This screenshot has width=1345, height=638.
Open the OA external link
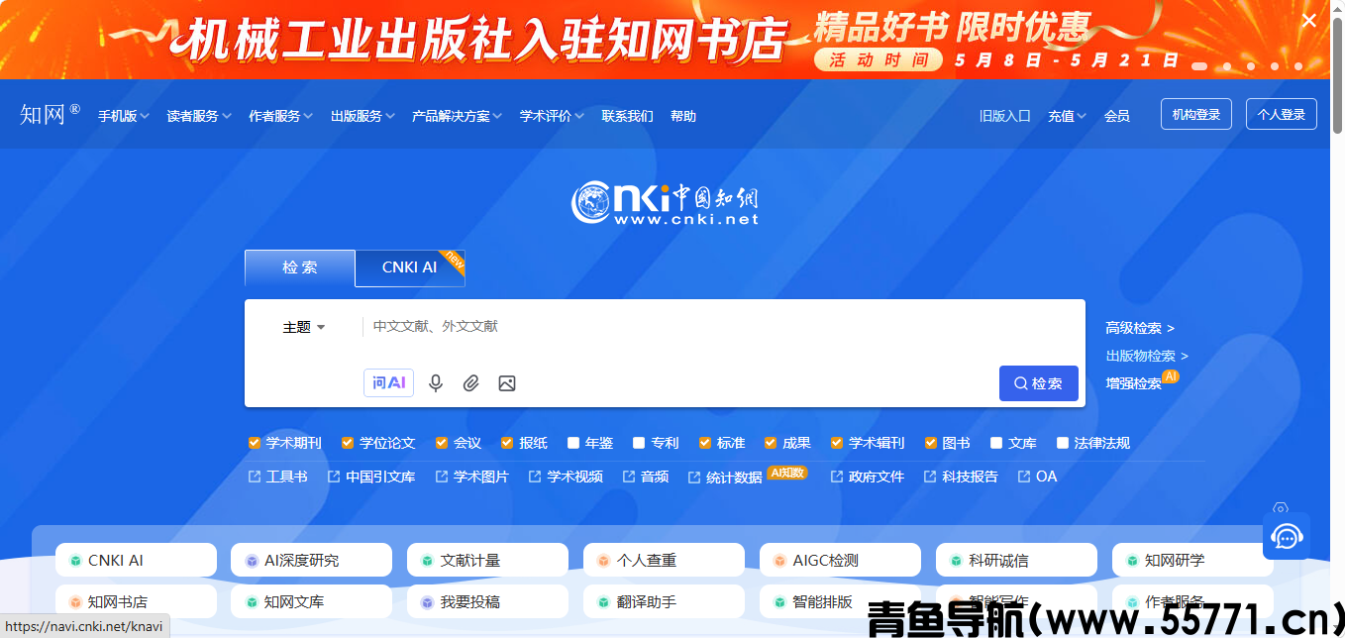pyautogui.click(x=1038, y=477)
